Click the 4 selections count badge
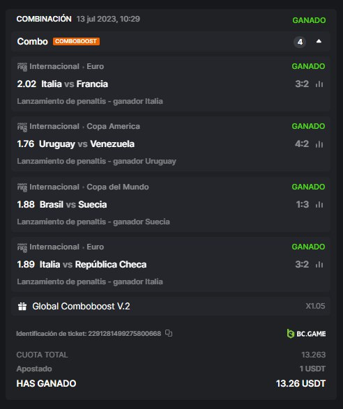 pos(300,42)
